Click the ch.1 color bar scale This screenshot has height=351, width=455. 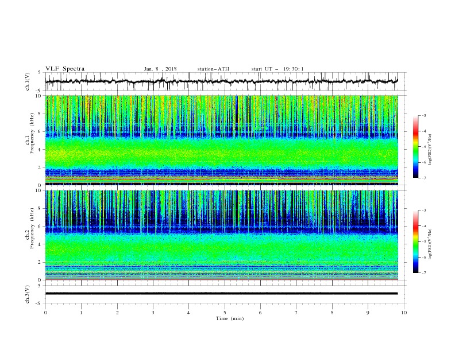[416, 147]
